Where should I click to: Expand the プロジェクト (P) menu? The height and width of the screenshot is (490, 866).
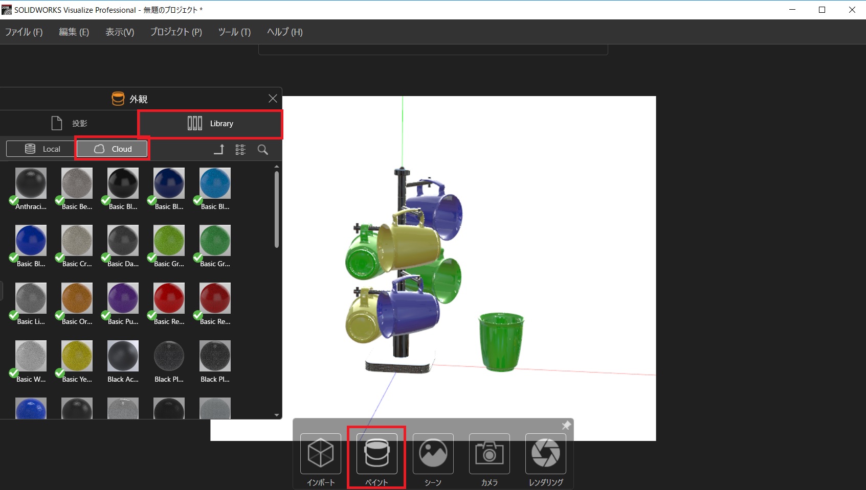(x=176, y=32)
